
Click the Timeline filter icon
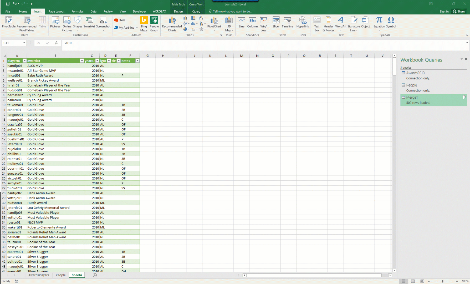pos(287,22)
